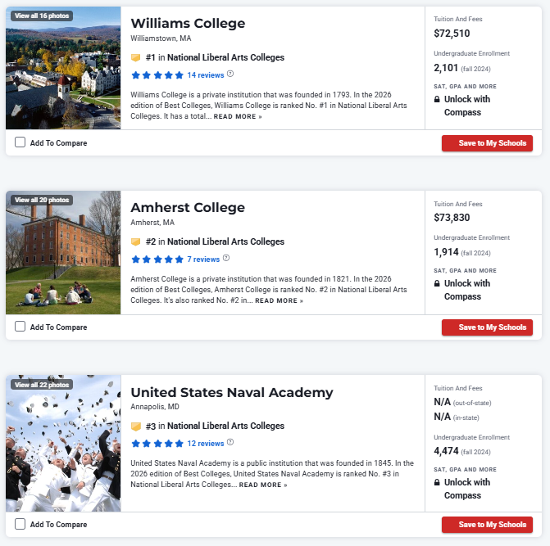This screenshot has height=546, width=550.
Task: Click the info icon beside Amherst 7 reviews
Action: 226,259
